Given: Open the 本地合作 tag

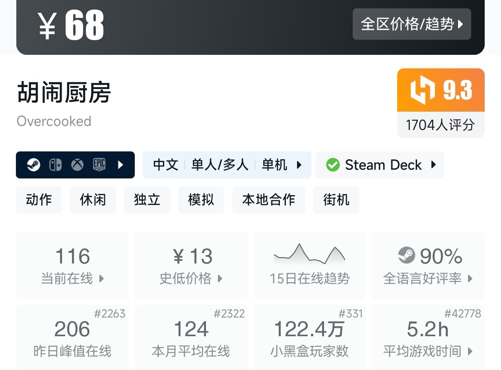Looking at the screenshot, I should pyautogui.click(x=268, y=200).
